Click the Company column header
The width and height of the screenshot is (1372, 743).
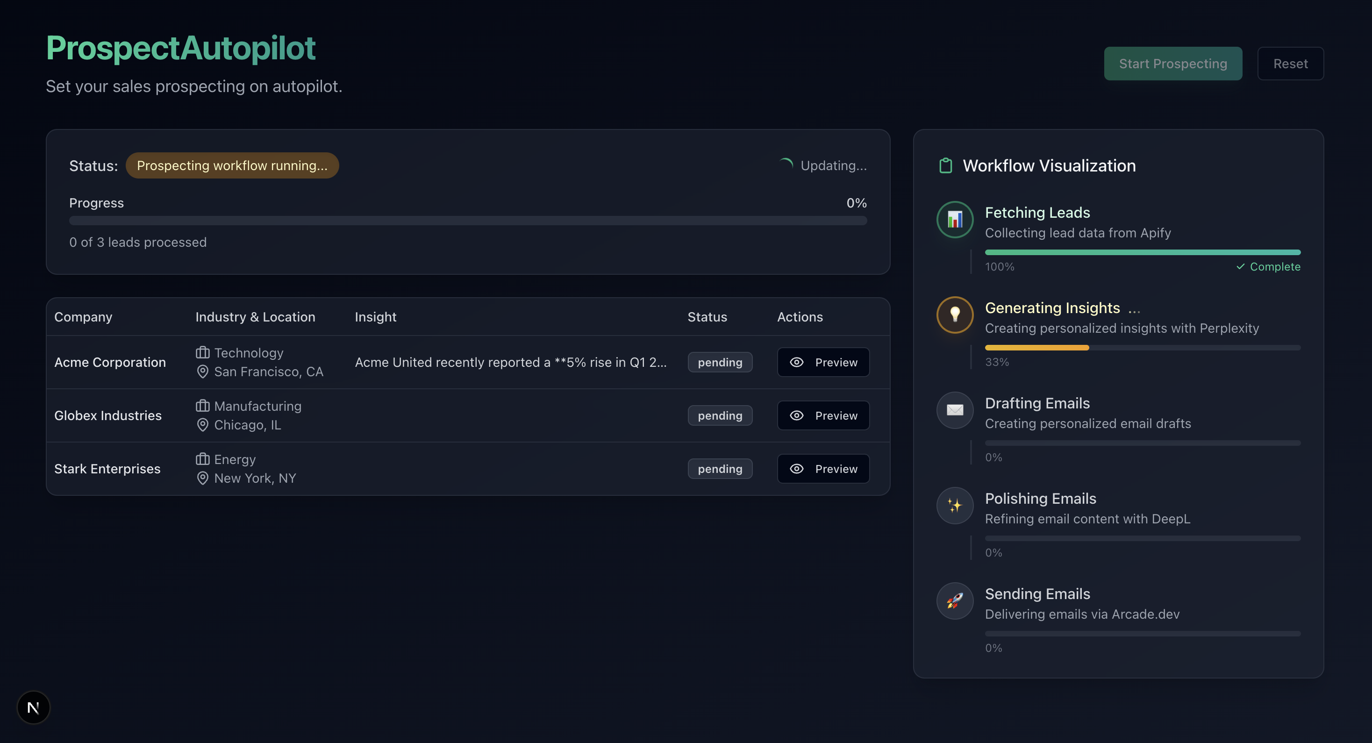click(x=83, y=317)
